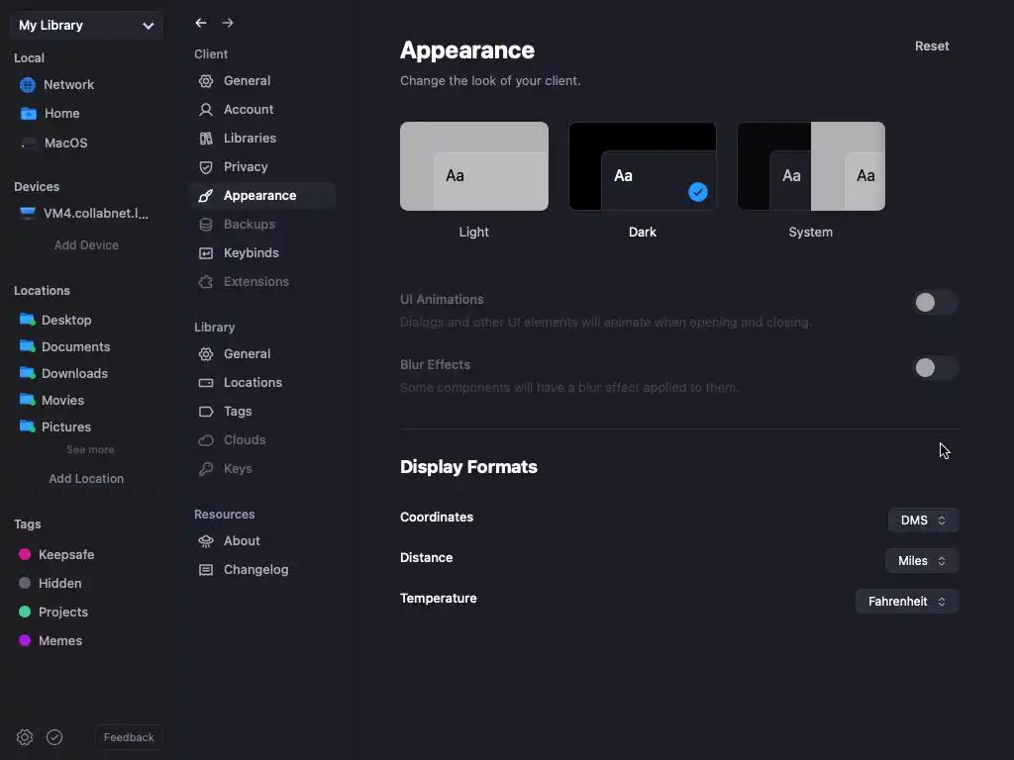This screenshot has width=1014, height=760.
Task: Go to the Tags library settings
Action: 238,412
